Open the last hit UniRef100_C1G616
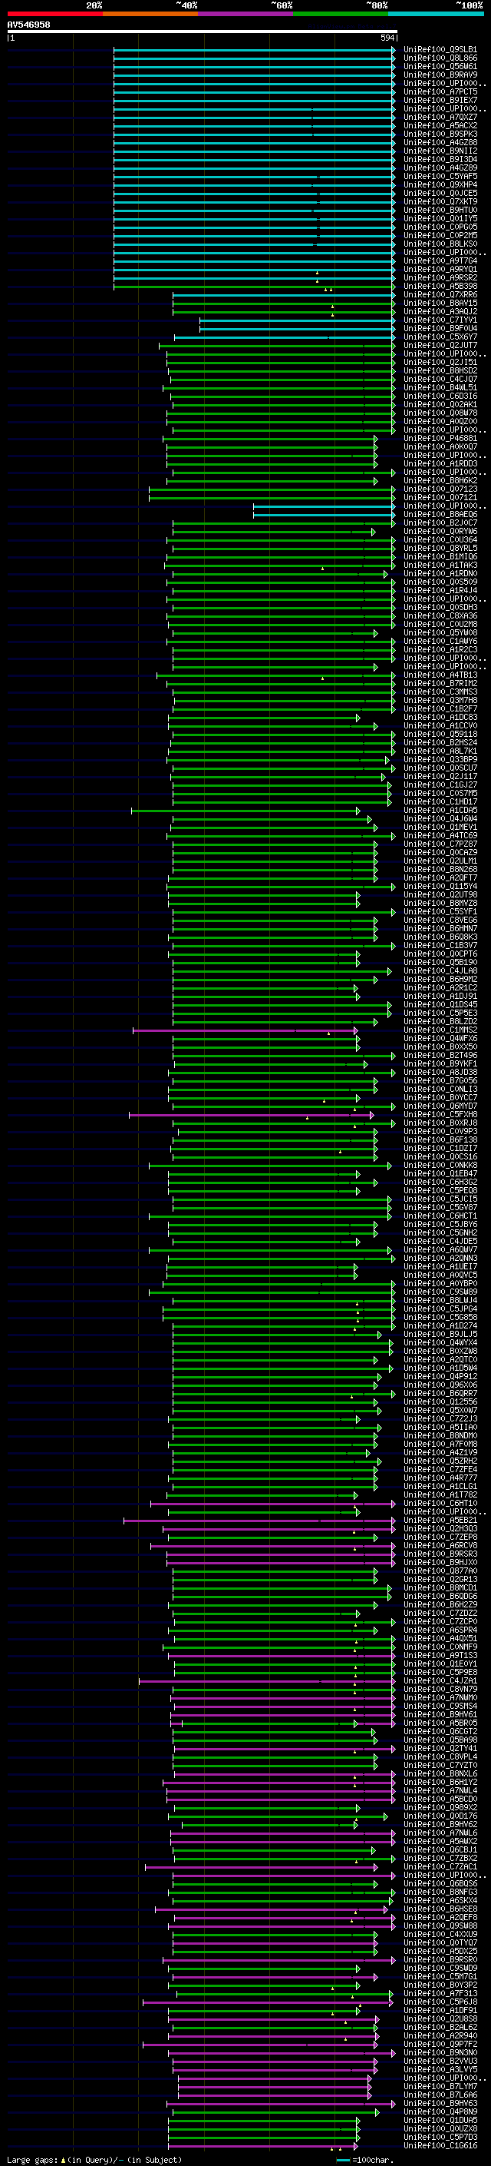 (x=440, y=2146)
